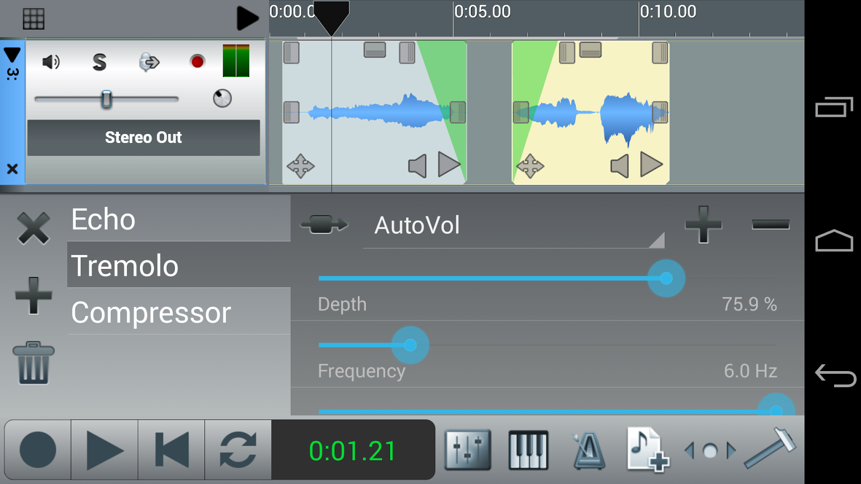Click the 0:05.00 timeline marker
The height and width of the screenshot is (484, 861).
pyautogui.click(x=482, y=11)
